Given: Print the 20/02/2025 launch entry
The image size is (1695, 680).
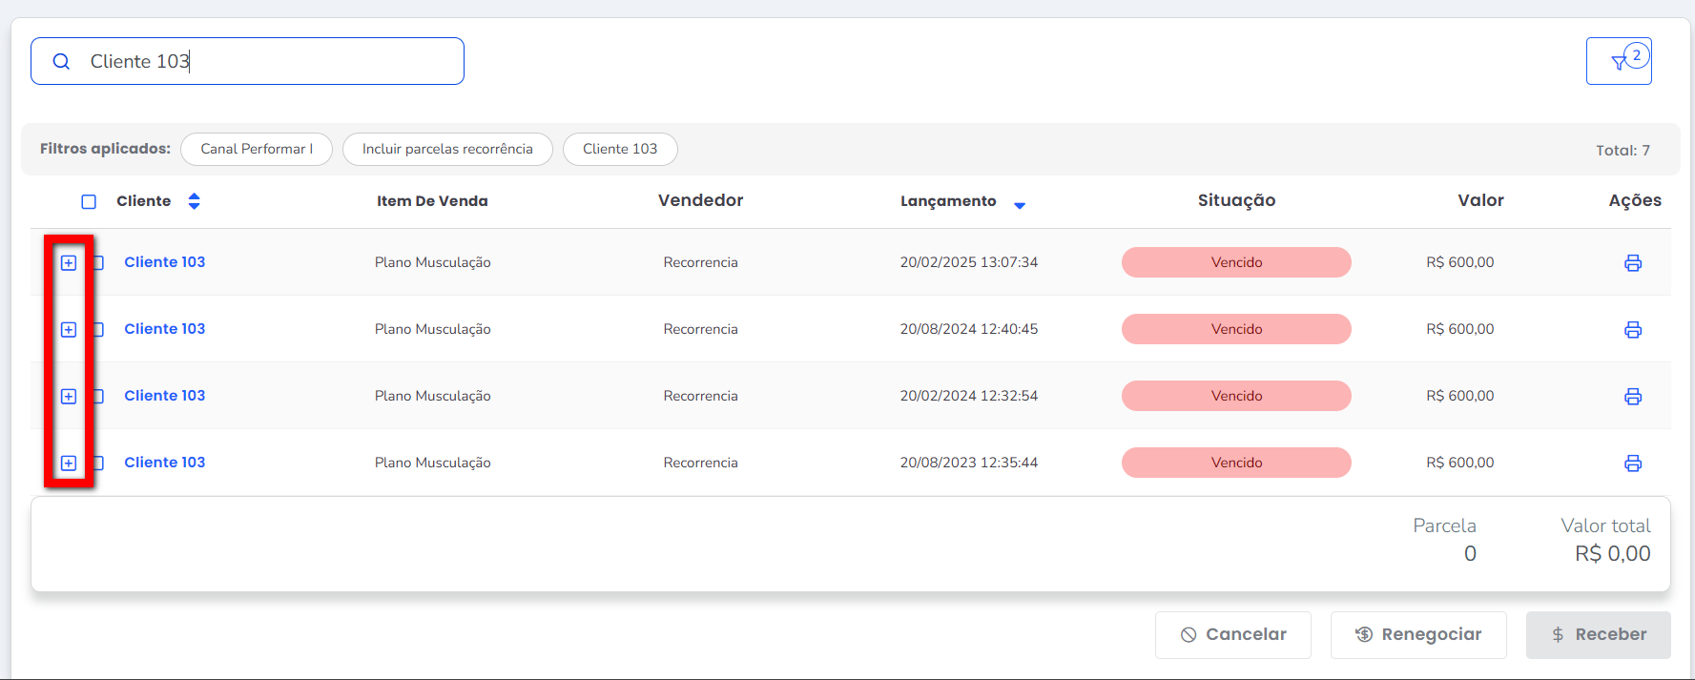Looking at the screenshot, I should click(1632, 263).
